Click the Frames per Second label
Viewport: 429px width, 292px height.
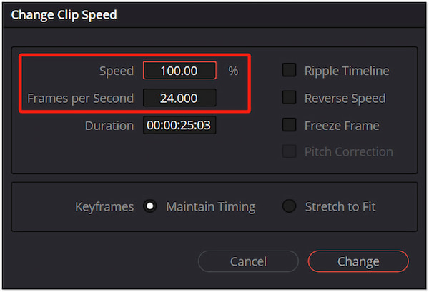click(x=80, y=99)
